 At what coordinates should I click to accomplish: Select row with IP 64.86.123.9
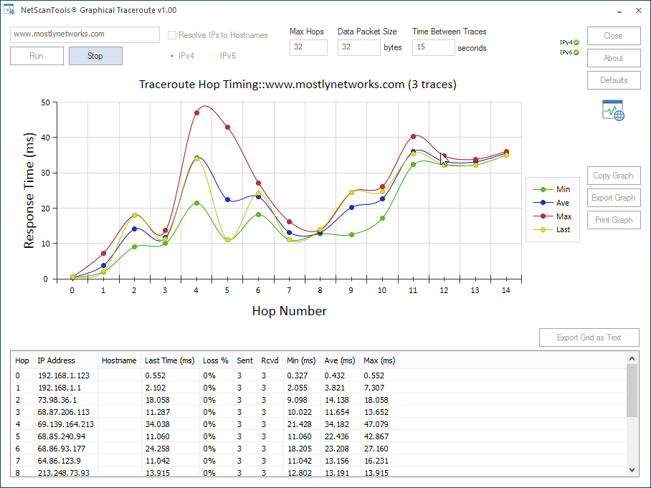[318, 461]
